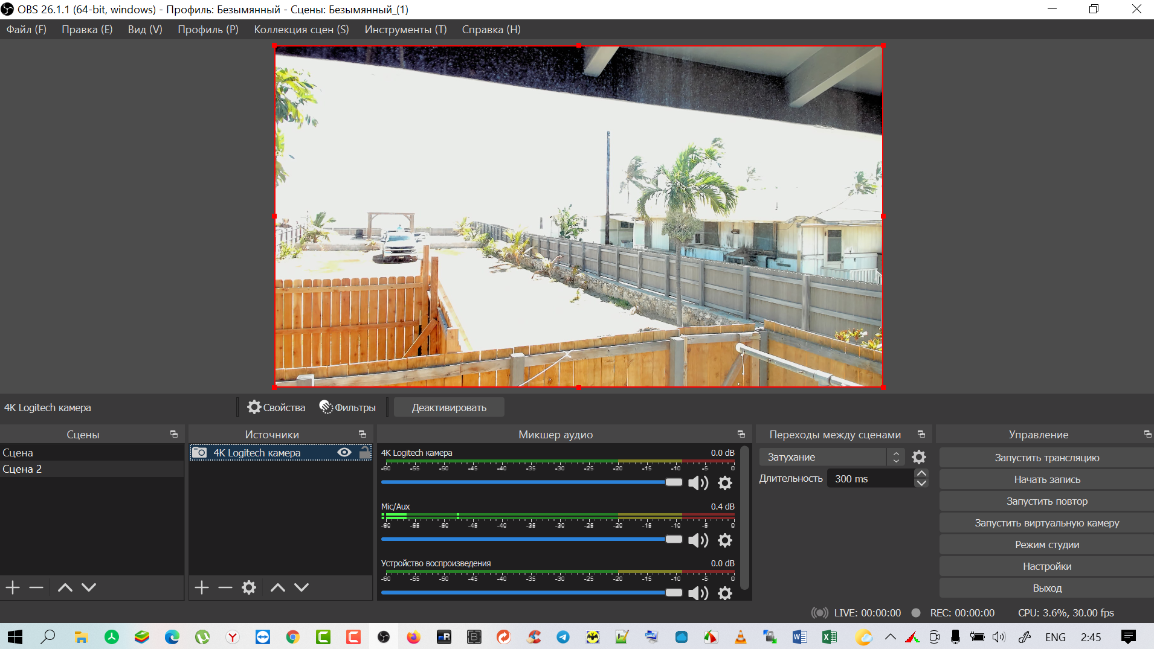This screenshot has height=649, width=1154.
Task: Toggle lock on 4K Logitech камера source
Action: coord(364,453)
